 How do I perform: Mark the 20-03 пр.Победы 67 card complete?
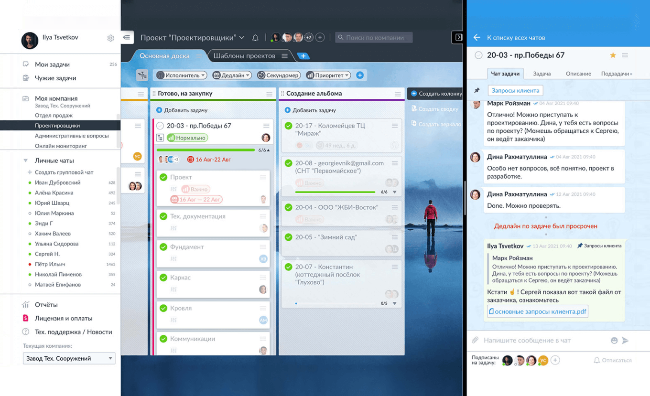(160, 126)
